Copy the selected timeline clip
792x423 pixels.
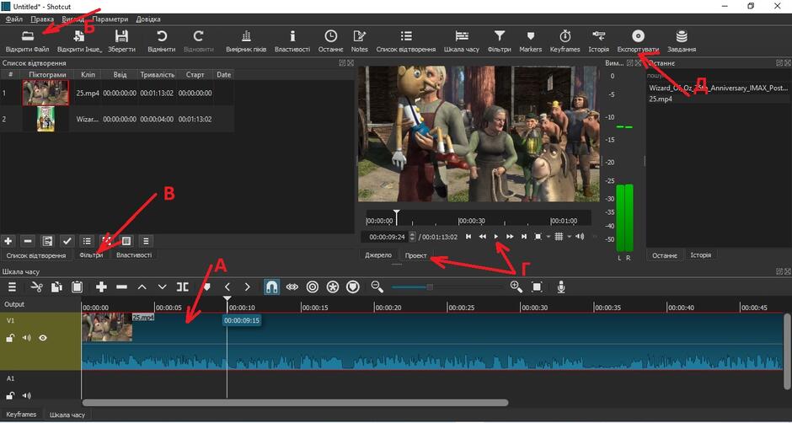[56, 287]
